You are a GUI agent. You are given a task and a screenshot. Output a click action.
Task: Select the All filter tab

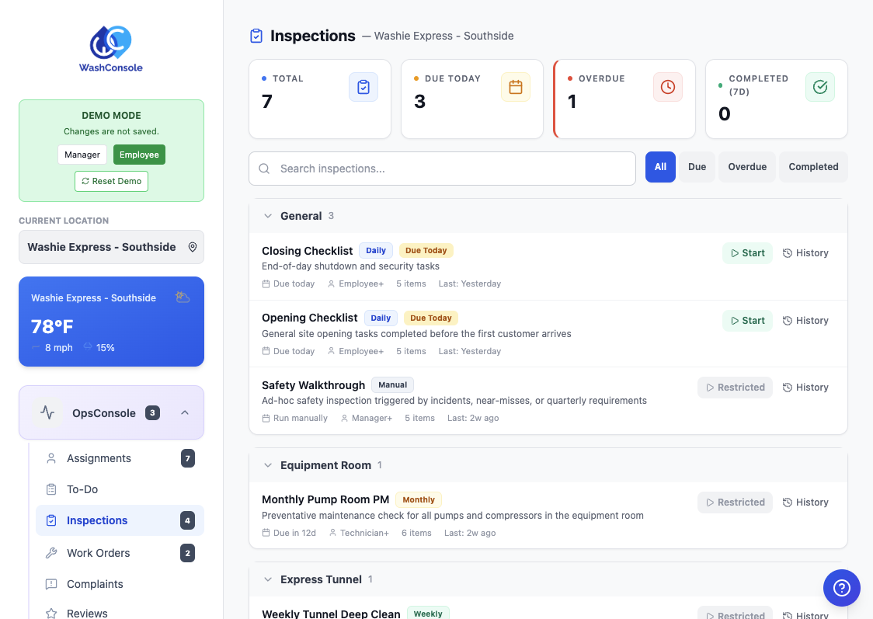[x=660, y=167]
